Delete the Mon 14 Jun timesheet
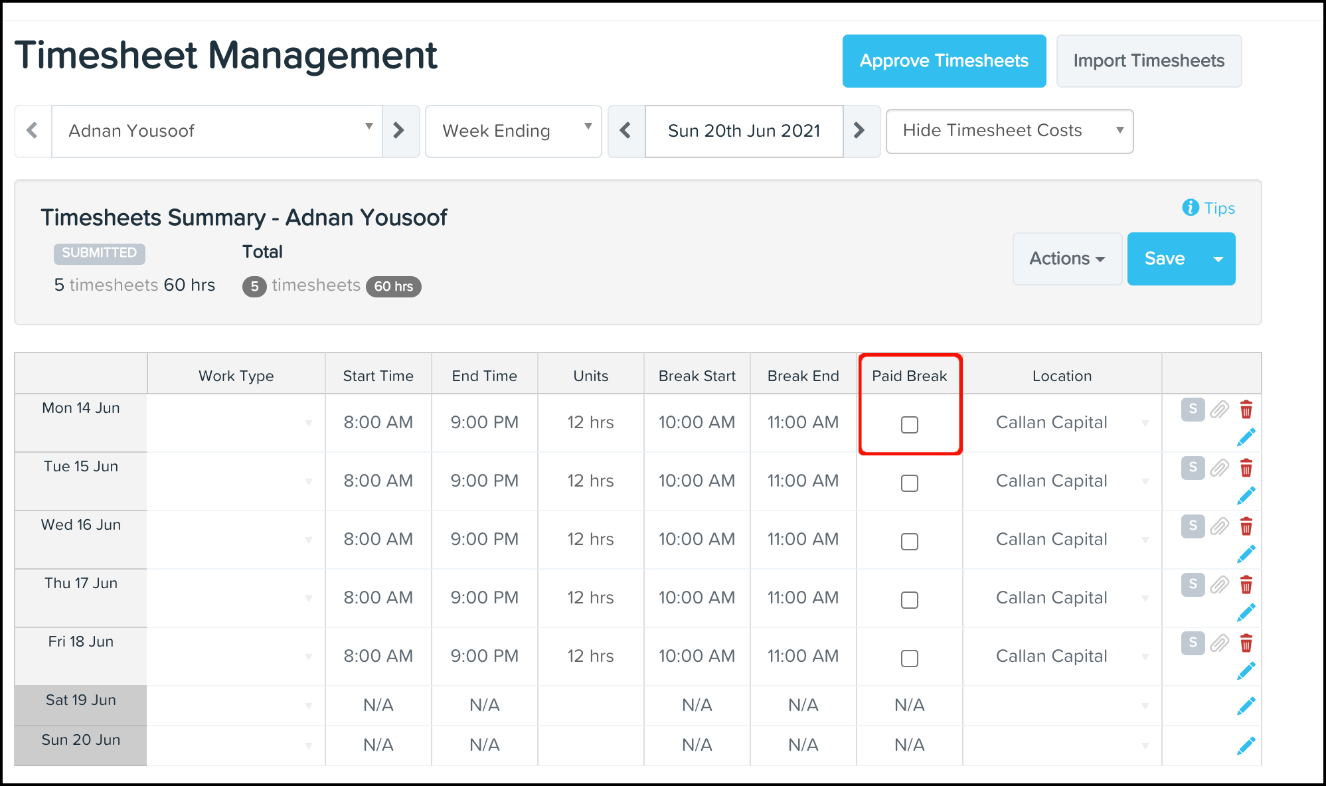Viewport: 1326px width, 786px height. [1246, 410]
